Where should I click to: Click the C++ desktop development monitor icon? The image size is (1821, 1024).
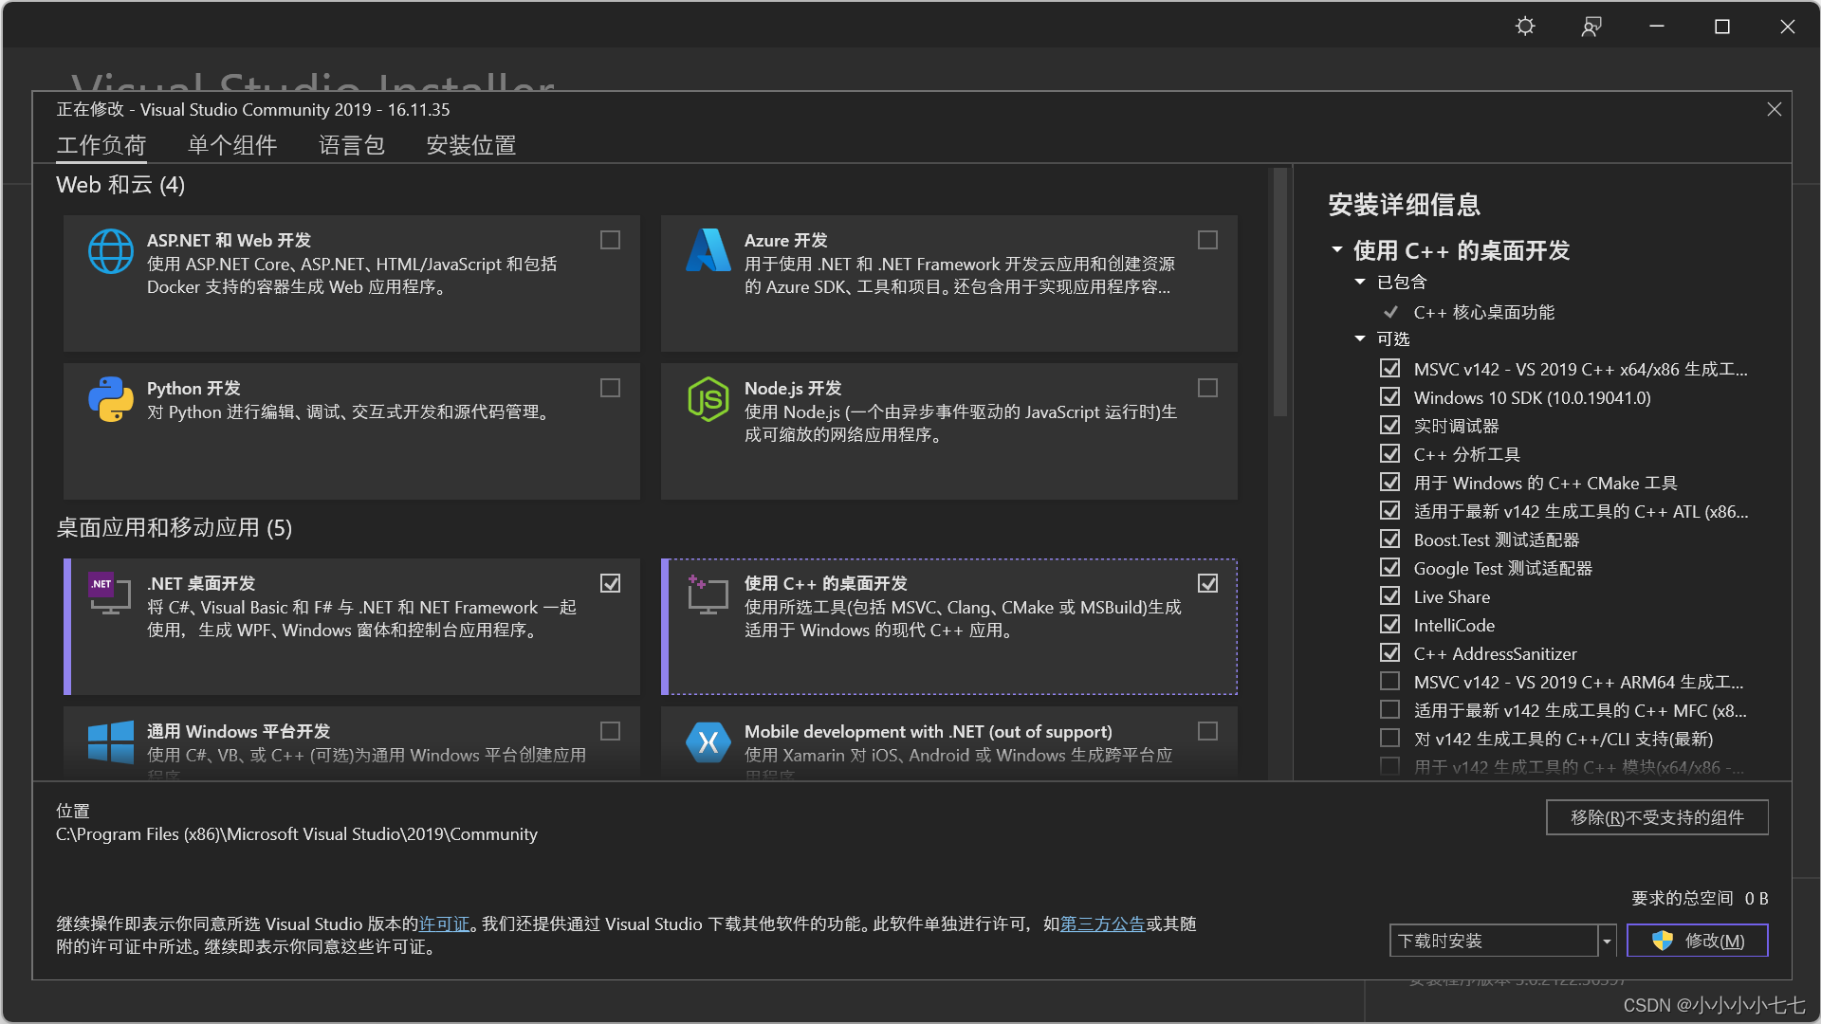tap(708, 594)
